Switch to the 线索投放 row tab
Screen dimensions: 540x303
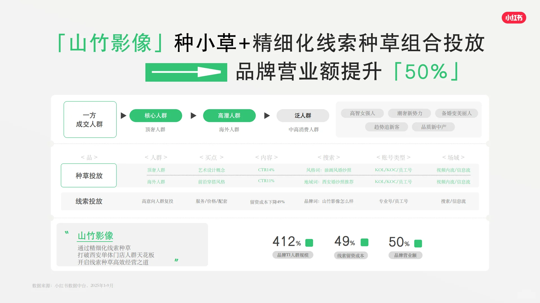(x=89, y=201)
